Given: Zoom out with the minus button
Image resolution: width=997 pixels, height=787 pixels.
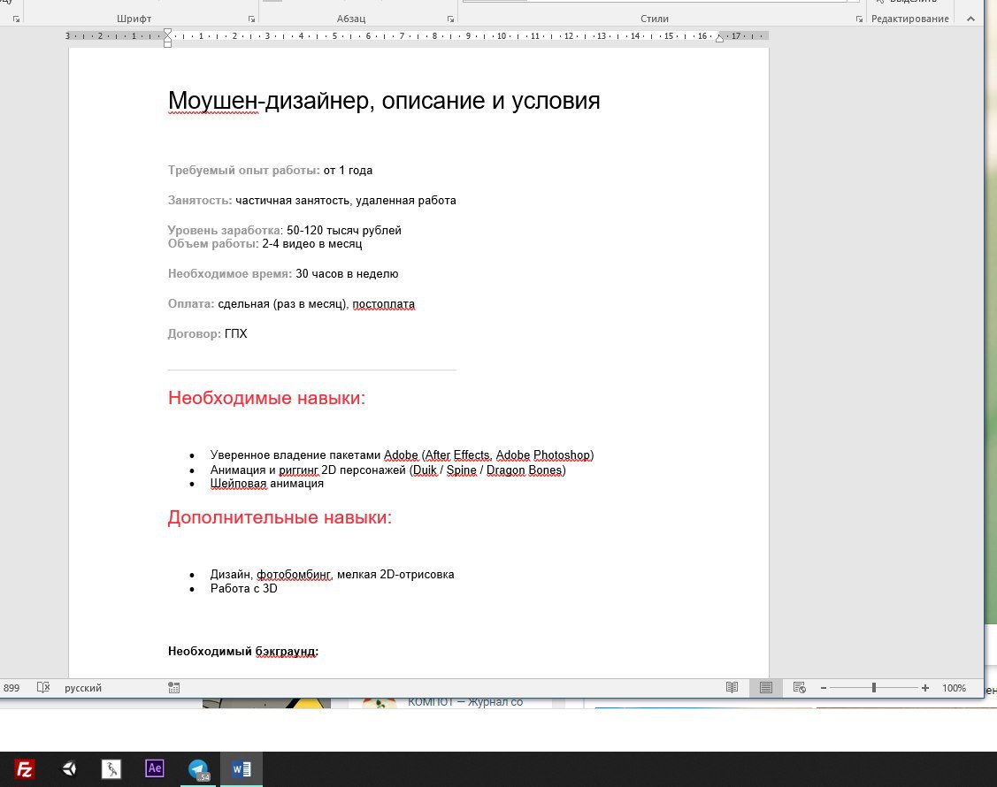Looking at the screenshot, I should (824, 688).
